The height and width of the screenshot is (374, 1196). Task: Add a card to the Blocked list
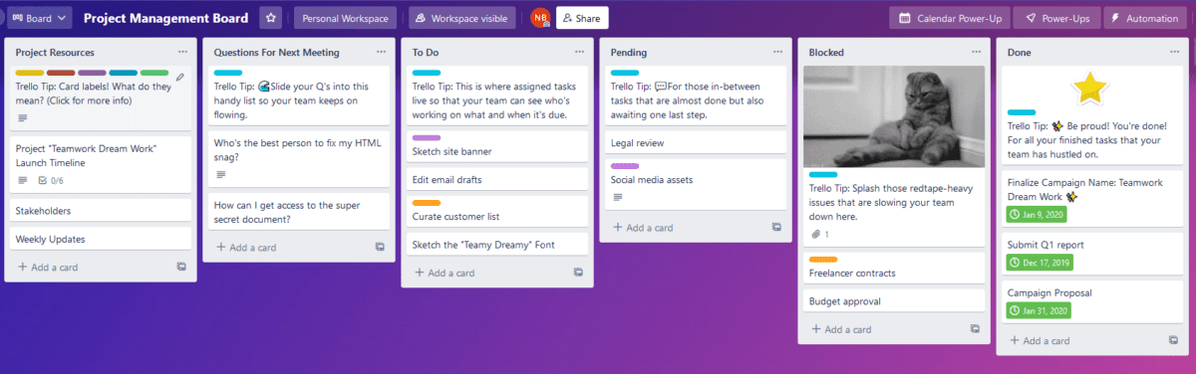[x=842, y=329]
